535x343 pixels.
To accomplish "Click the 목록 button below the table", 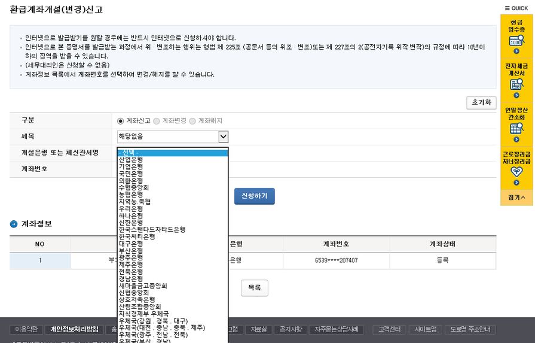I will (x=254, y=288).
